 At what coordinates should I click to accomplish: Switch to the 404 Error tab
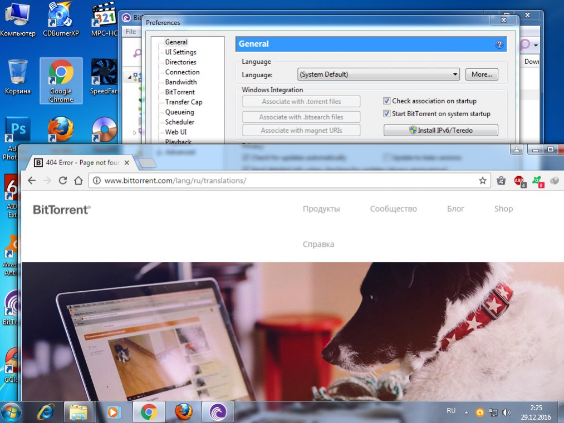click(x=78, y=163)
